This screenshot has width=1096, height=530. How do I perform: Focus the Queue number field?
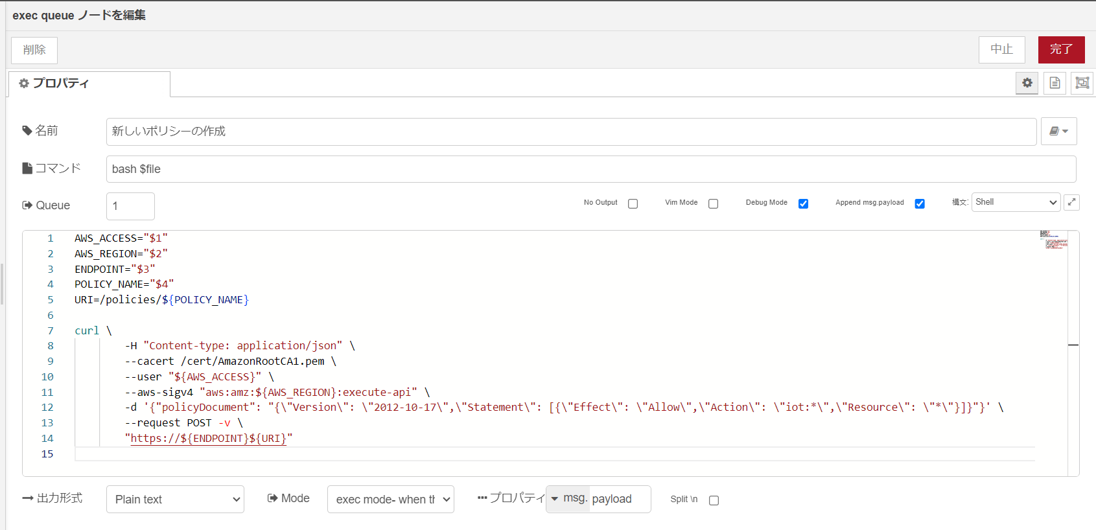tap(130, 206)
